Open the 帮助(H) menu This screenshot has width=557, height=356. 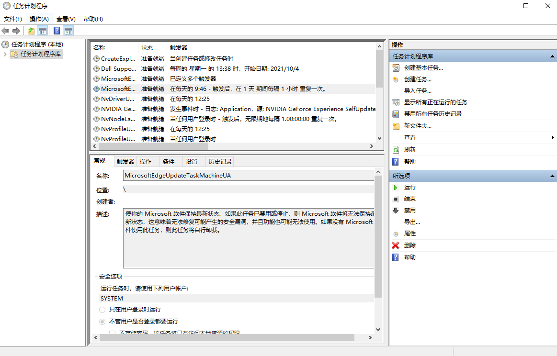pos(93,19)
